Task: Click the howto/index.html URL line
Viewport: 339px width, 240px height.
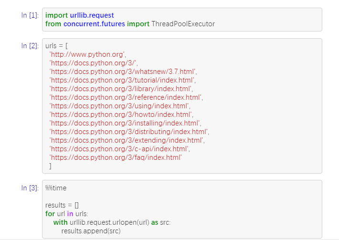Action: [x=121, y=115]
